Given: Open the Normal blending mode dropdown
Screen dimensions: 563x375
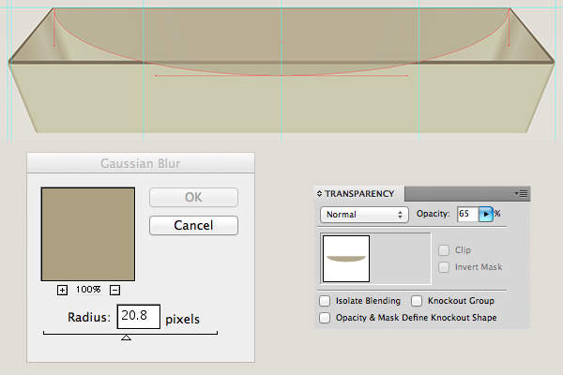Looking at the screenshot, I should coord(364,215).
